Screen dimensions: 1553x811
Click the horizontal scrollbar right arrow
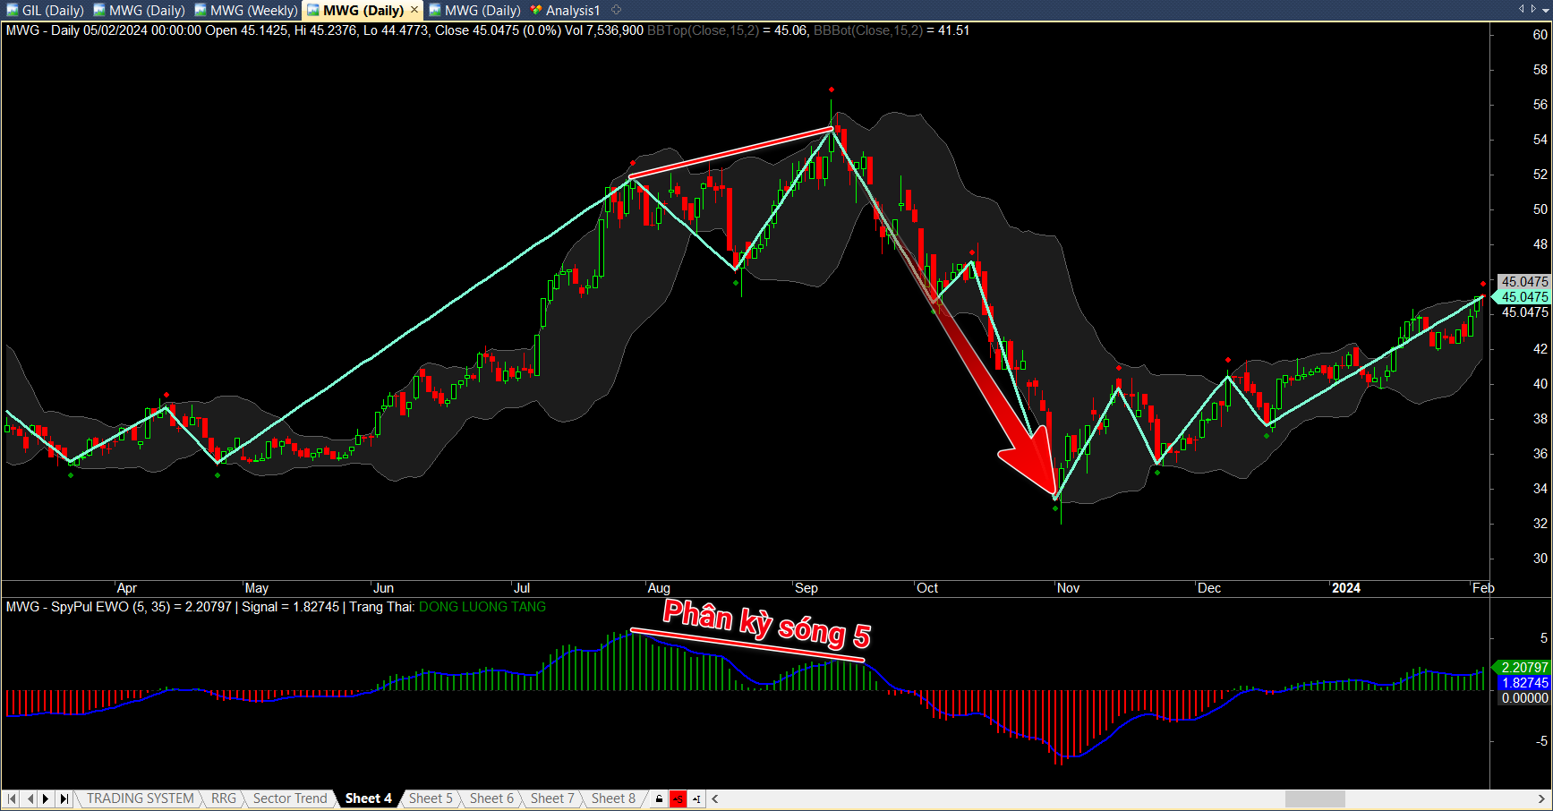[x=1541, y=798]
